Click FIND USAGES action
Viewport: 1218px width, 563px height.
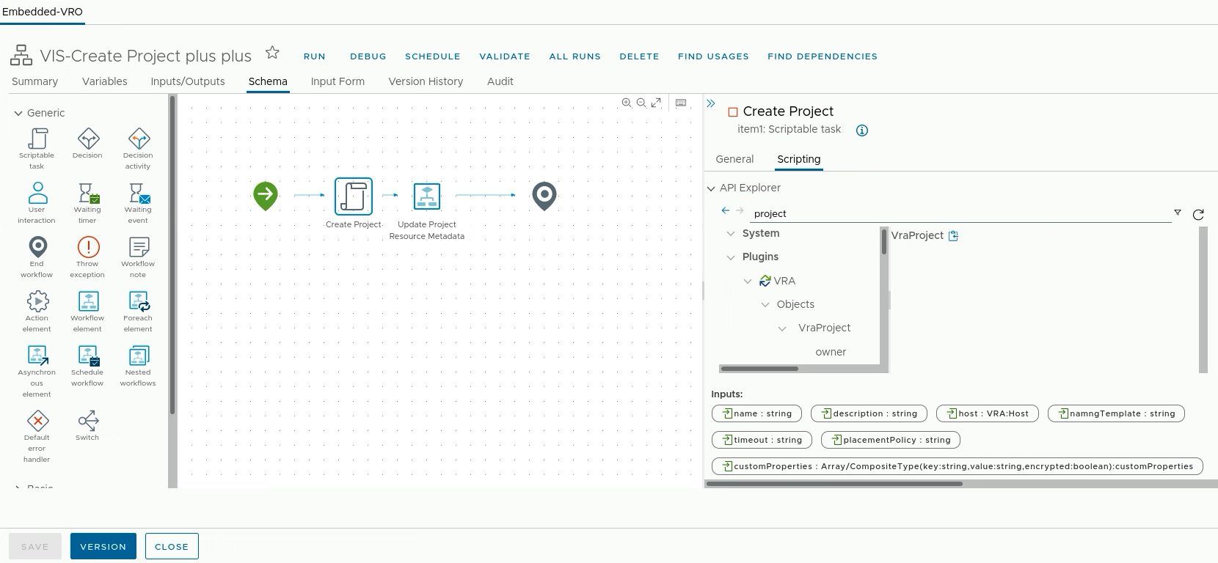click(x=713, y=56)
